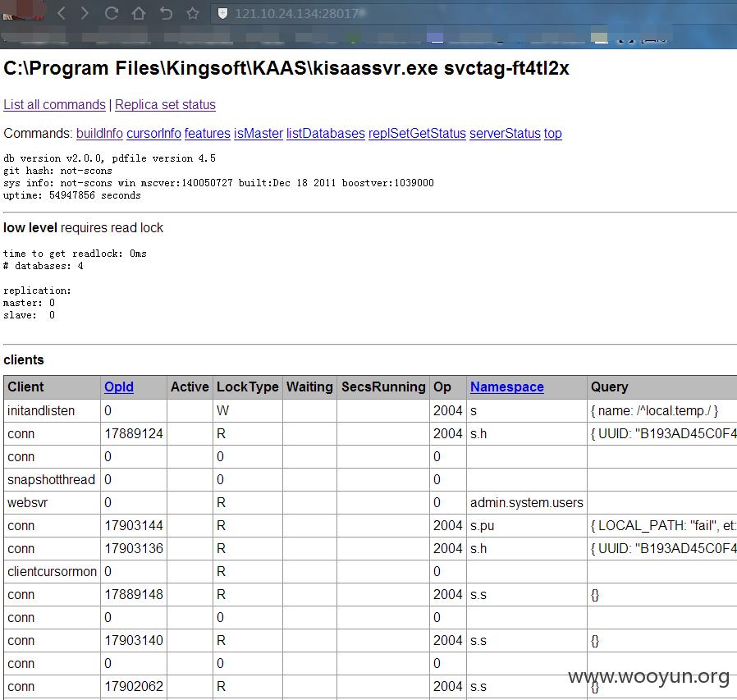This screenshot has width=737, height=700.
Task: Click the admin.system.users namespace cell
Action: (526, 502)
